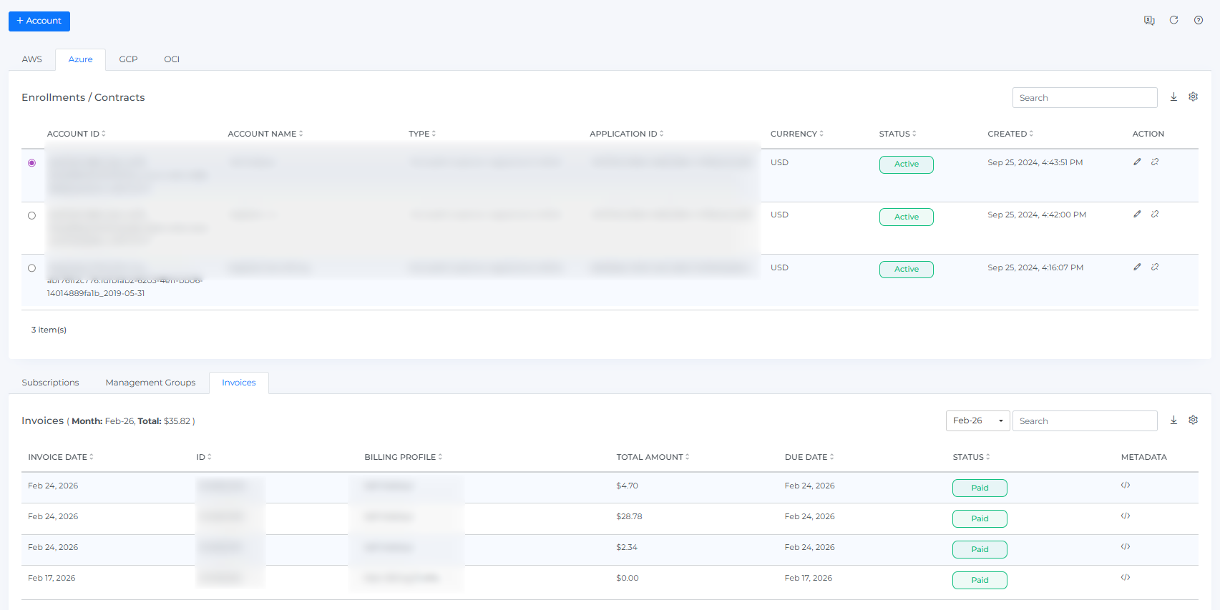Click link icon for second enrollment row

point(1155,215)
